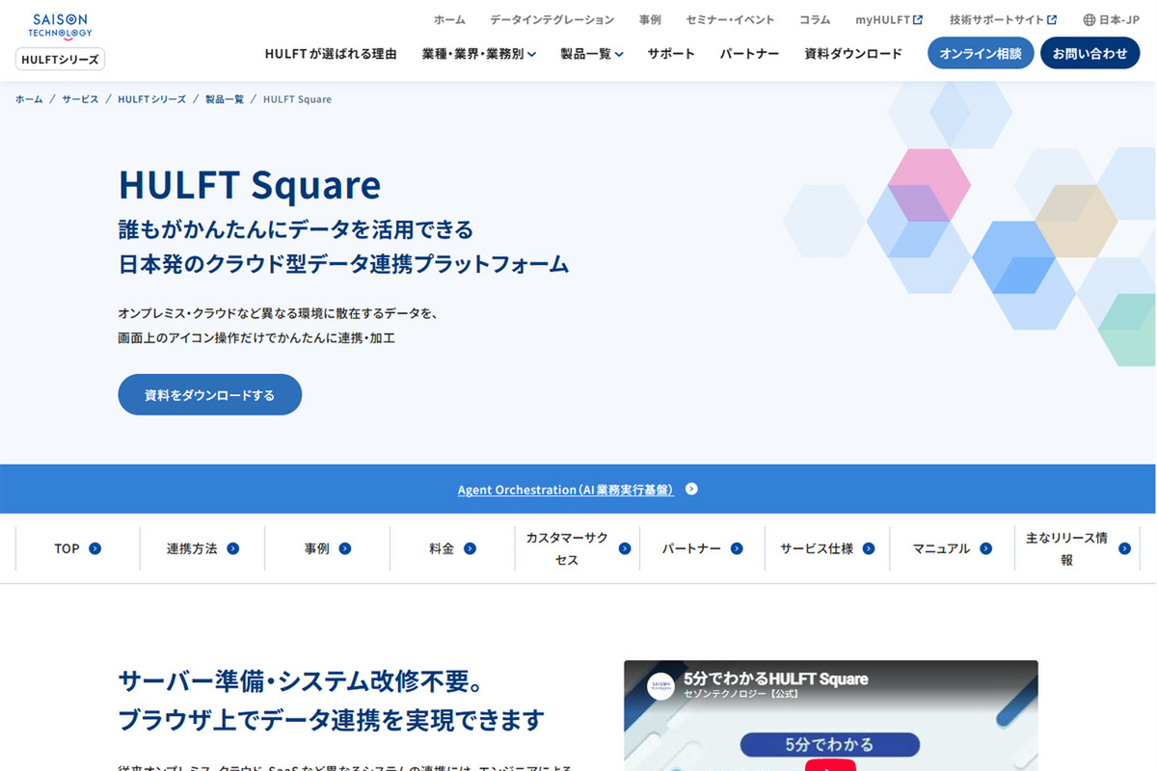
Task: Click HULFTシリーズ in the breadcrumb
Action: pyautogui.click(x=151, y=99)
